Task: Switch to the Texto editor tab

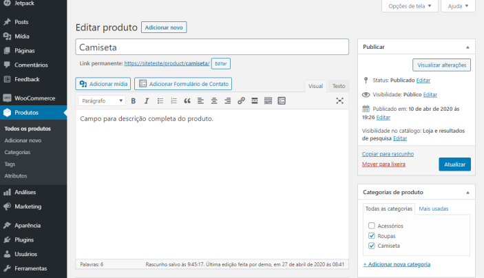Action: (x=339, y=86)
